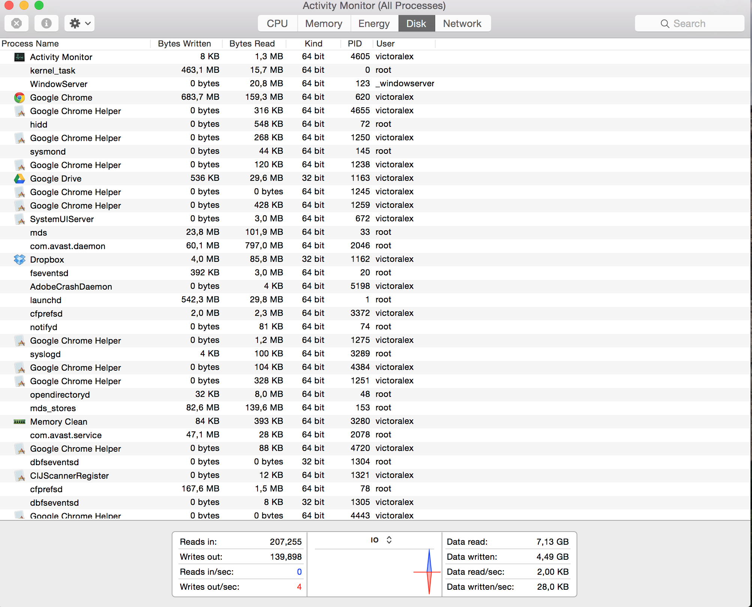Click the Memory Clean process icon

[x=19, y=422]
